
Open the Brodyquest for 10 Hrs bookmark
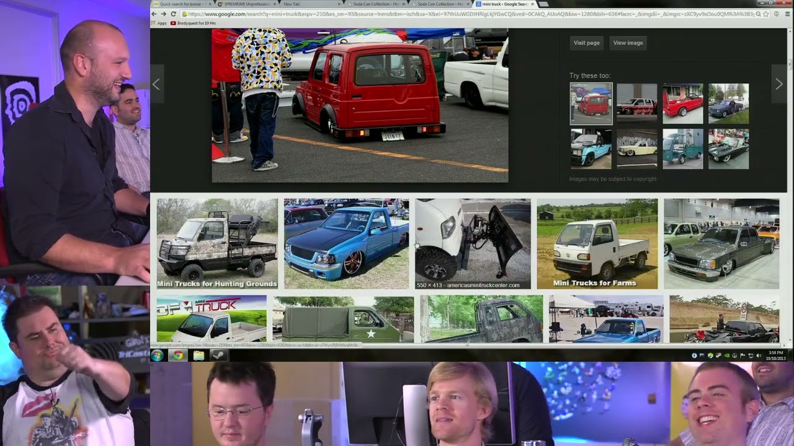point(193,23)
